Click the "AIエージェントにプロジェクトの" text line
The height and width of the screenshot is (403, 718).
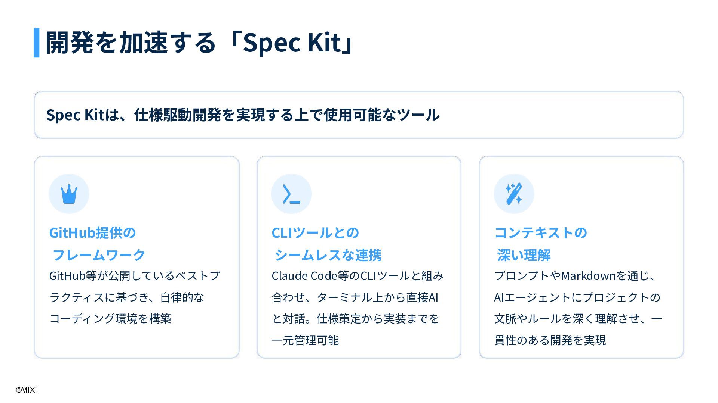[x=577, y=297]
